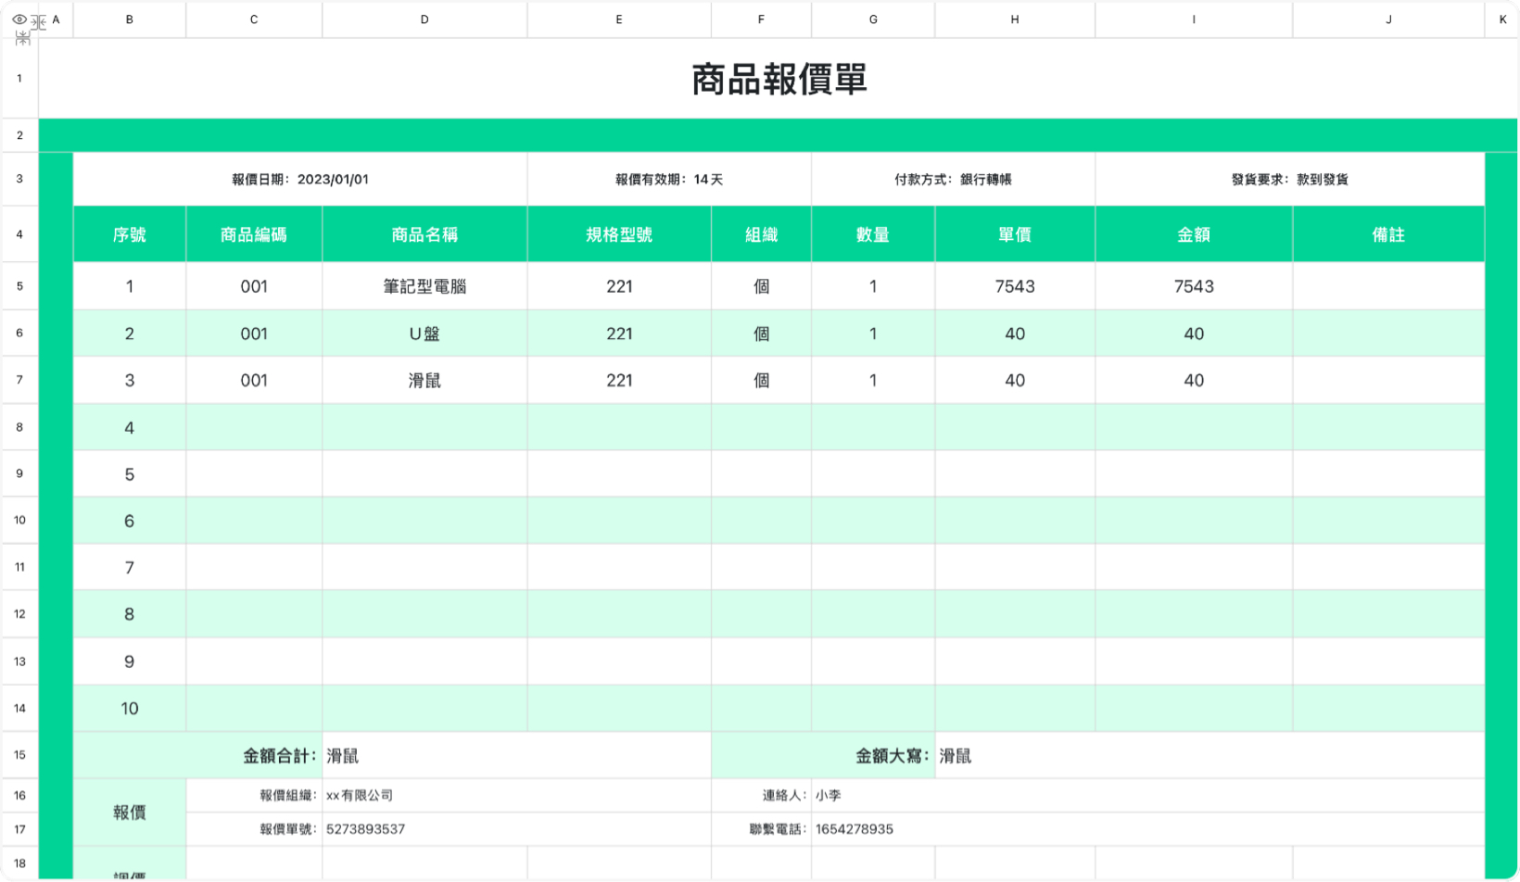Select quantity 1 in the U盤 row

point(873,334)
